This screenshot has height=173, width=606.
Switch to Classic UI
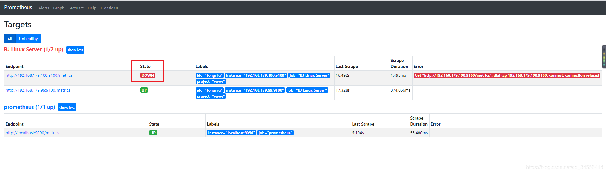click(x=109, y=8)
